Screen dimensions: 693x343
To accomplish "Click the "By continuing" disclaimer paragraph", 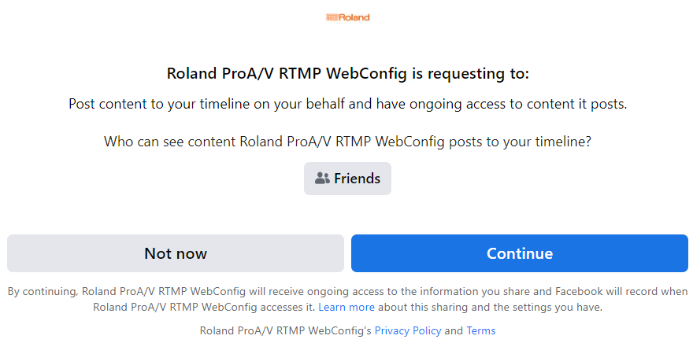I will coord(348,299).
